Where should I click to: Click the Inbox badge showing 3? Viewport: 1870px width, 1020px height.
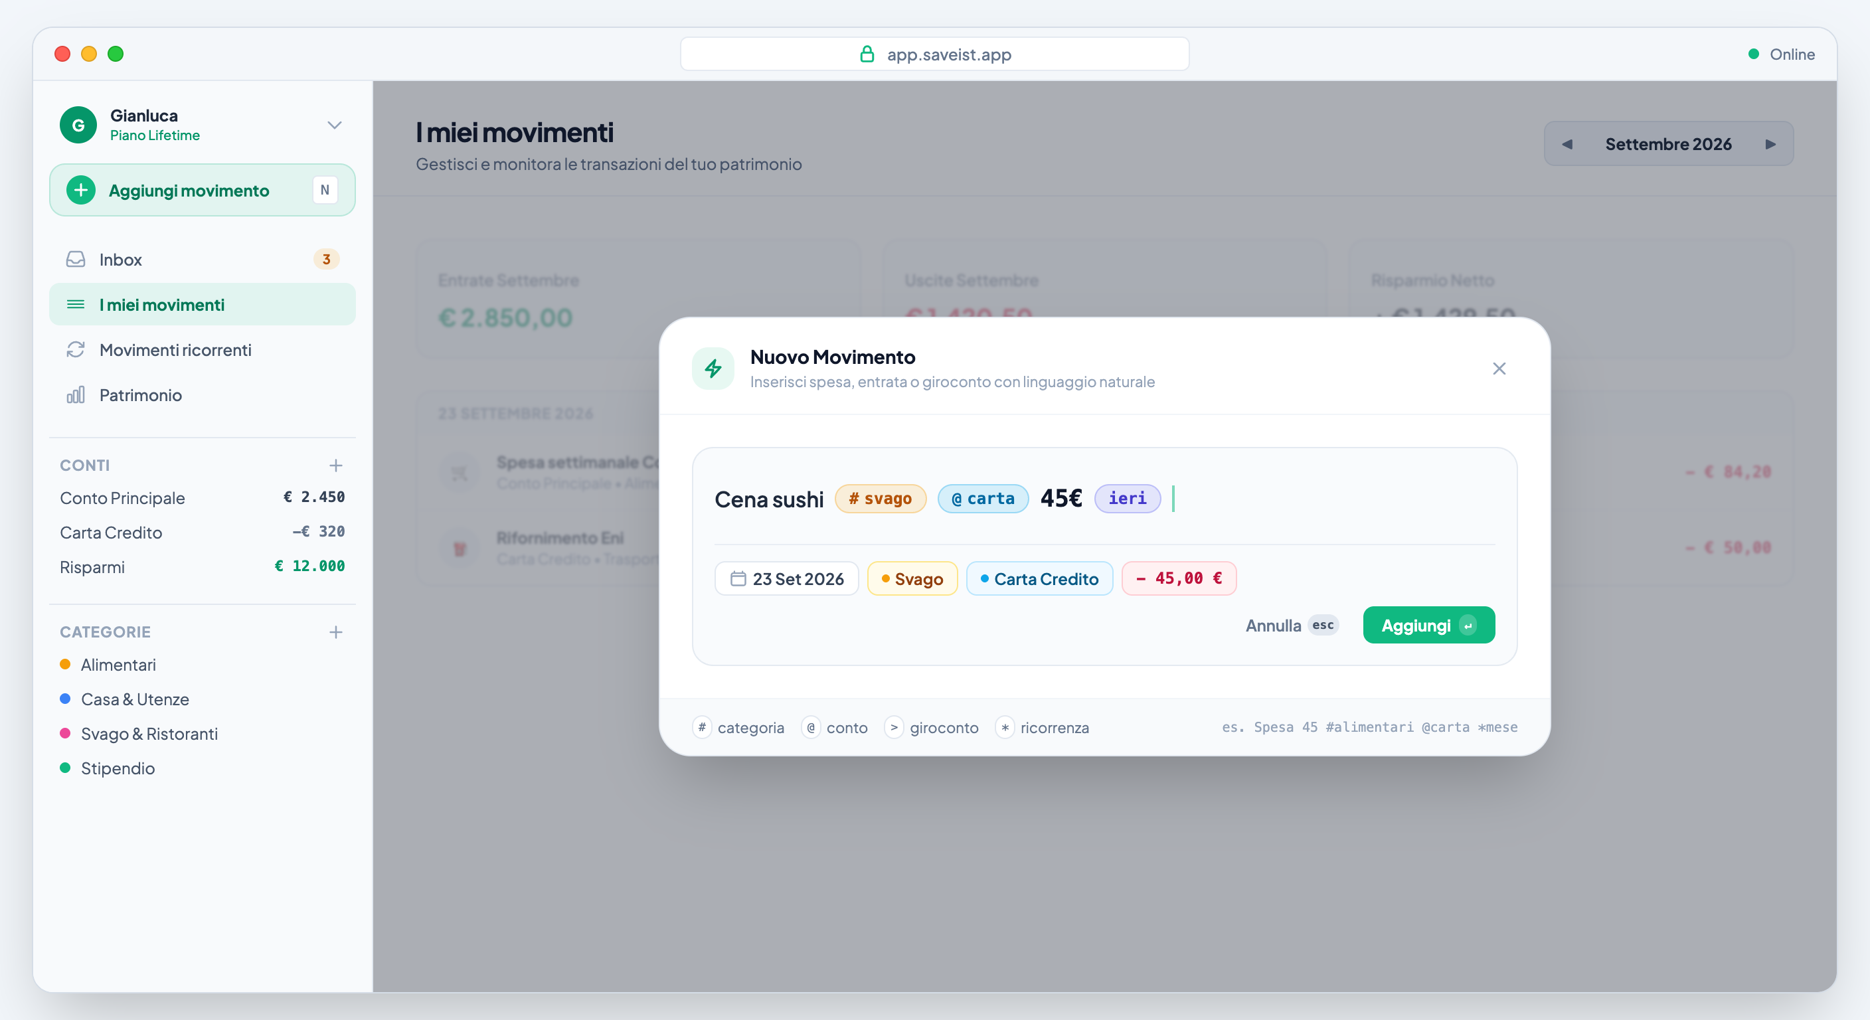click(x=326, y=259)
